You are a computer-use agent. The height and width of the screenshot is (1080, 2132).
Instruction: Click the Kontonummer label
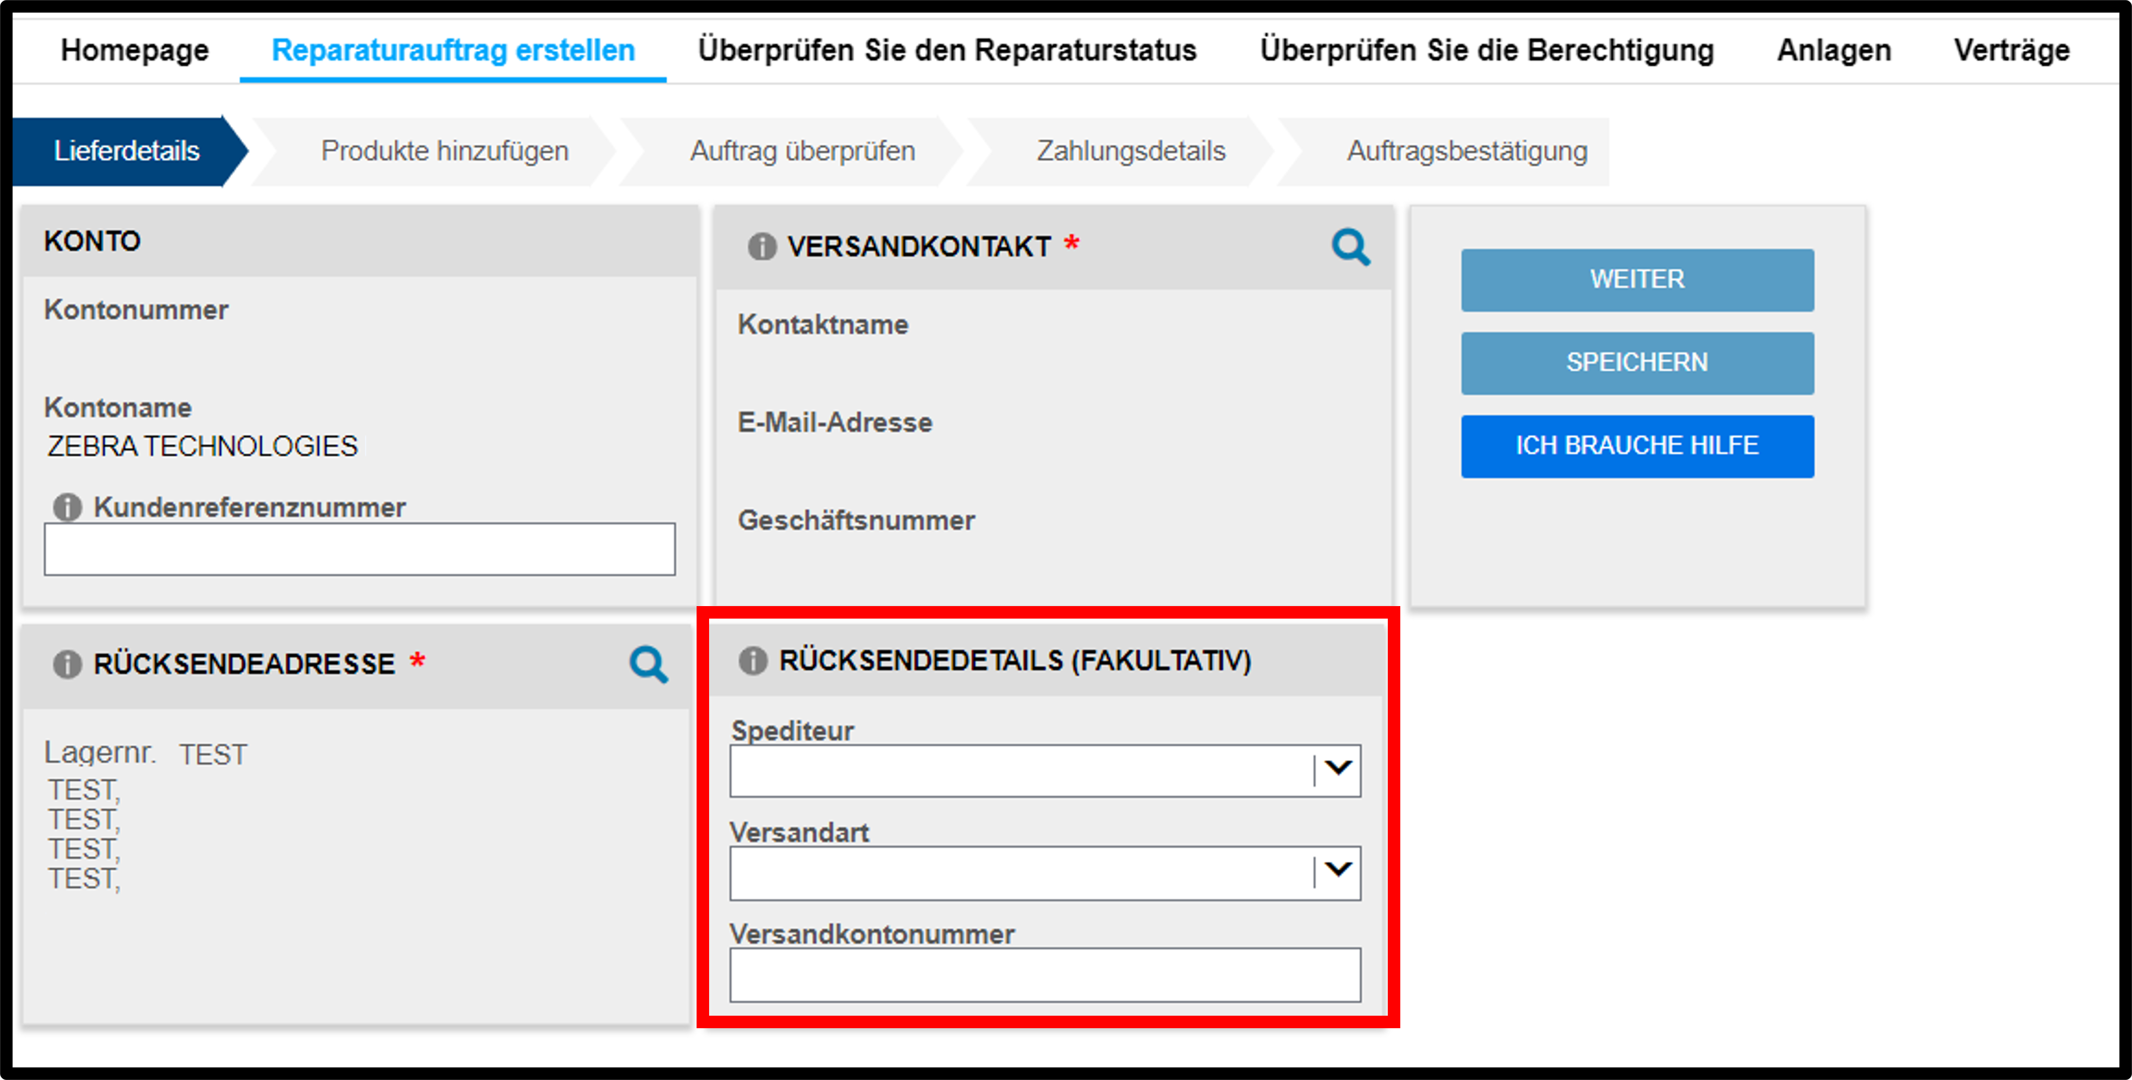pos(136,310)
